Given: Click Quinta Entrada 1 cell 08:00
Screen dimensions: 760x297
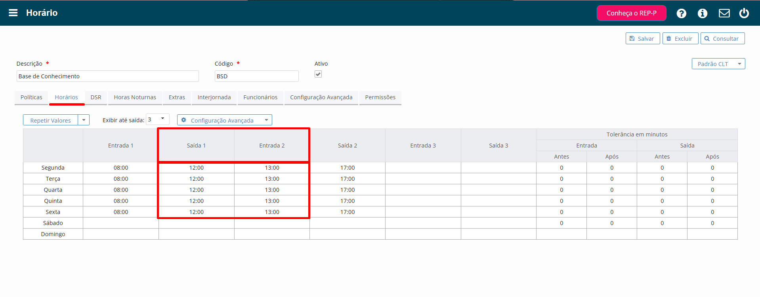Looking at the screenshot, I should [x=121, y=201].
